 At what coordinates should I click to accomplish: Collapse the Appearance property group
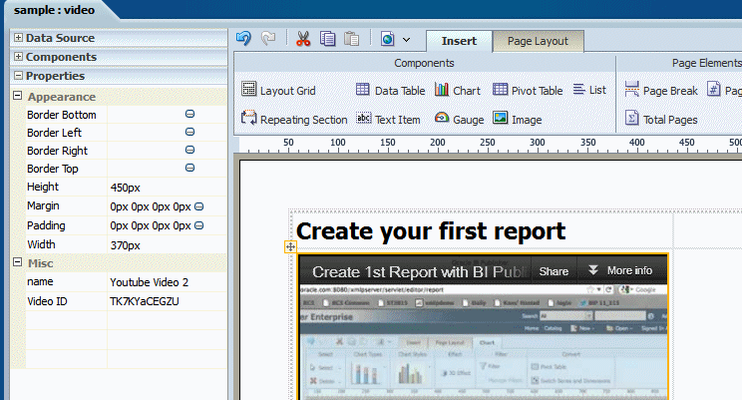[x=18, y=96]
